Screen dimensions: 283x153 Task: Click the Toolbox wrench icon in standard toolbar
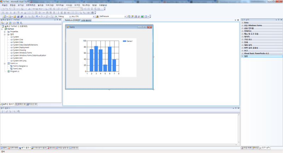point(139,16)
